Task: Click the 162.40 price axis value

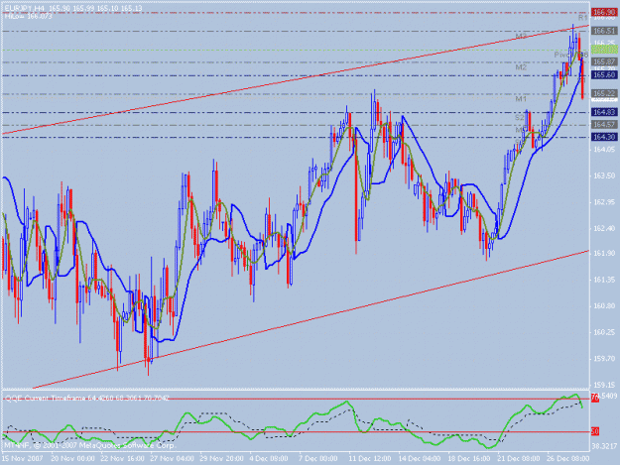Action: (604, 228)
